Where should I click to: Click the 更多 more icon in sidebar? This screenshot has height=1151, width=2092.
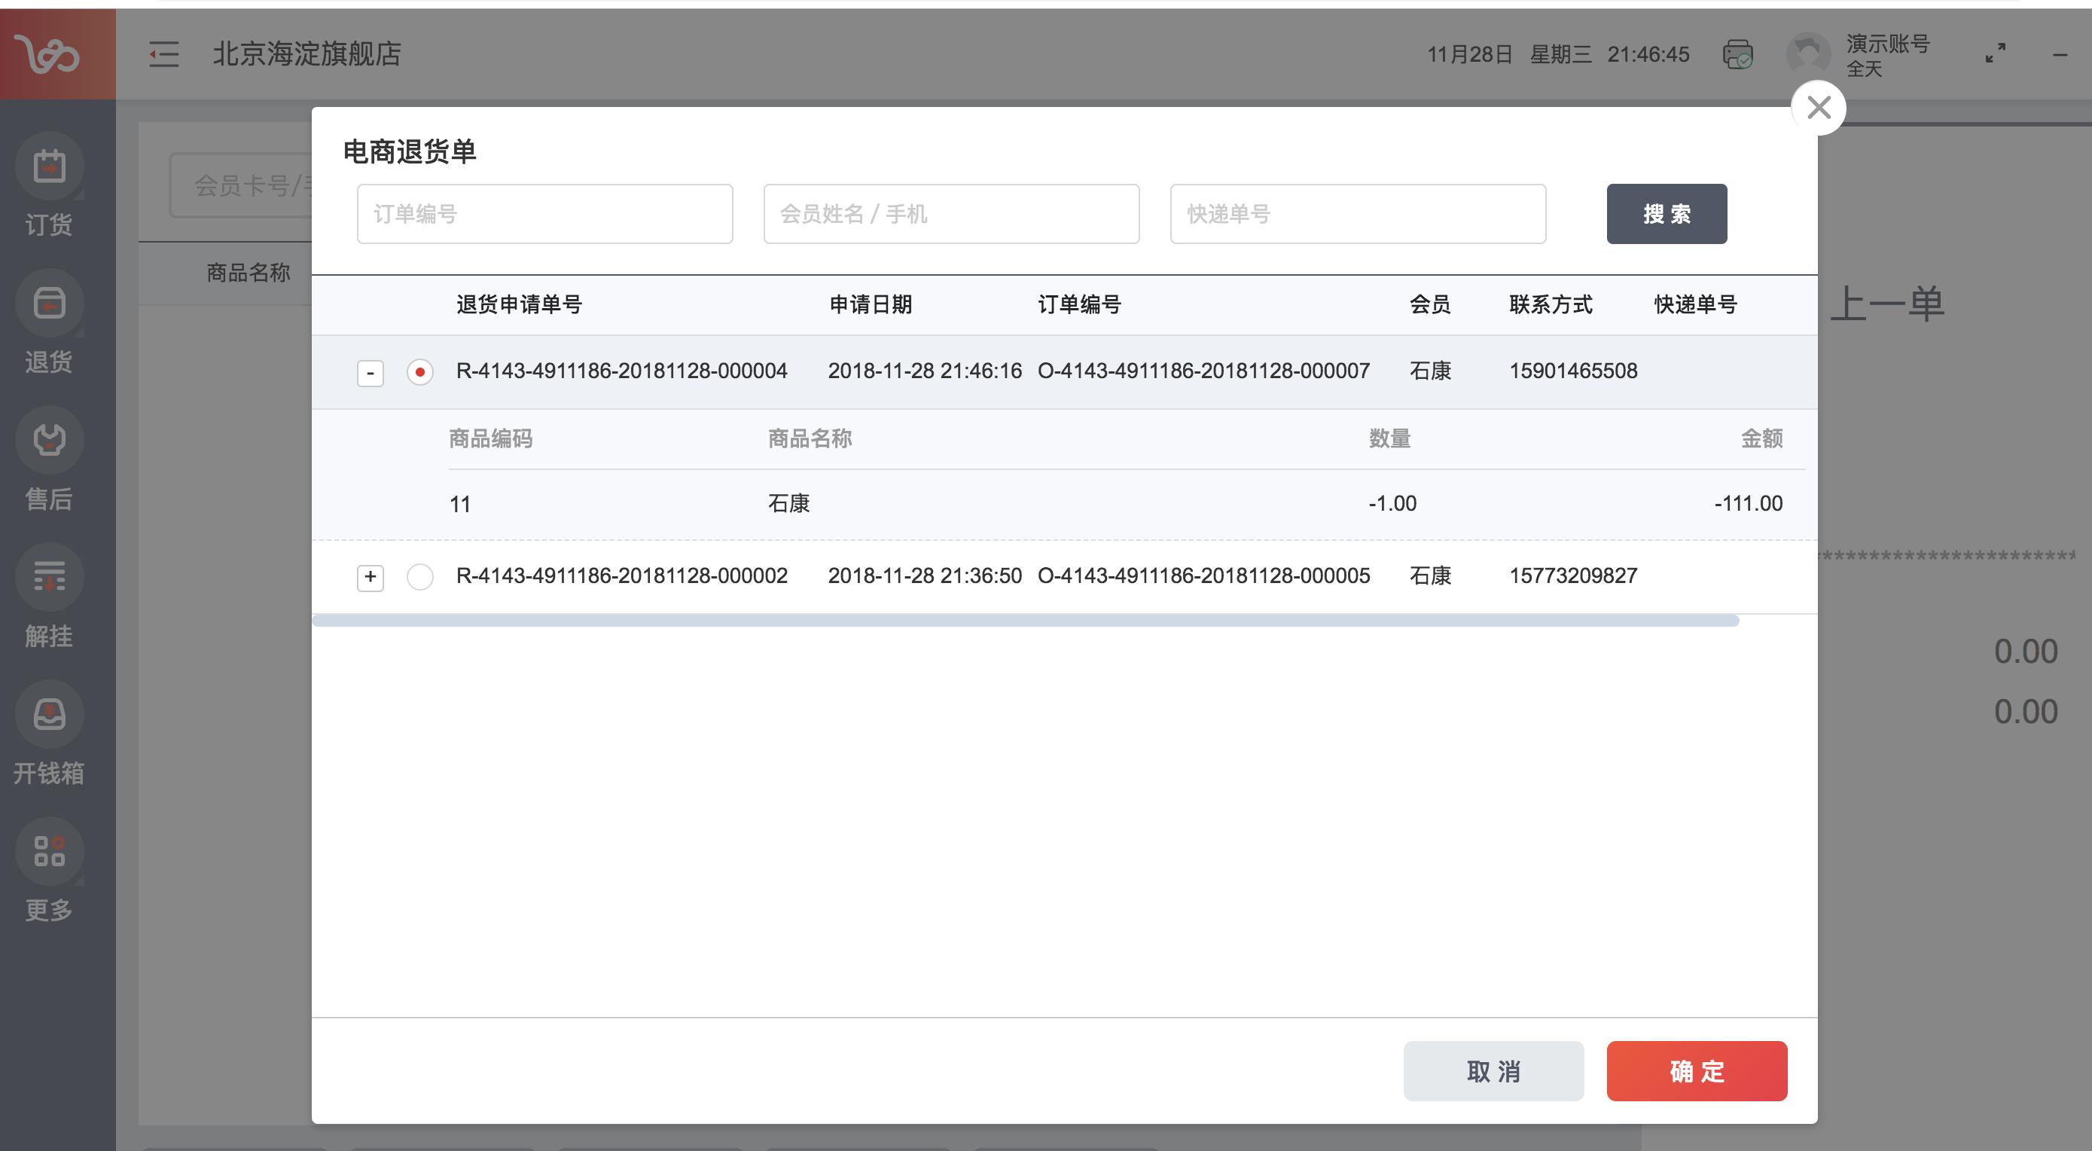(x=50, y=851)
